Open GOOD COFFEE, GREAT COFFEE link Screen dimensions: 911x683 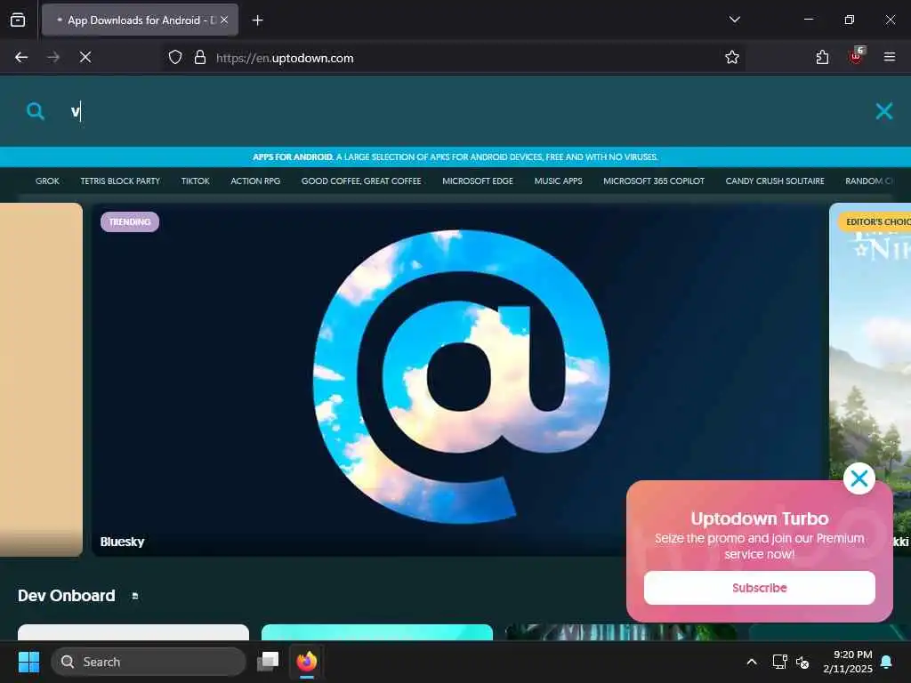[361, 181]
